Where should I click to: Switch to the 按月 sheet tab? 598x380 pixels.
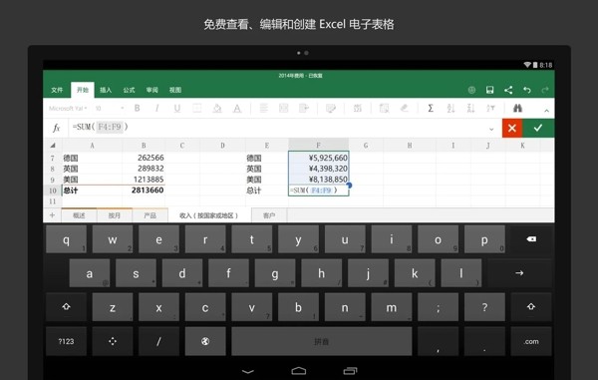114,215
